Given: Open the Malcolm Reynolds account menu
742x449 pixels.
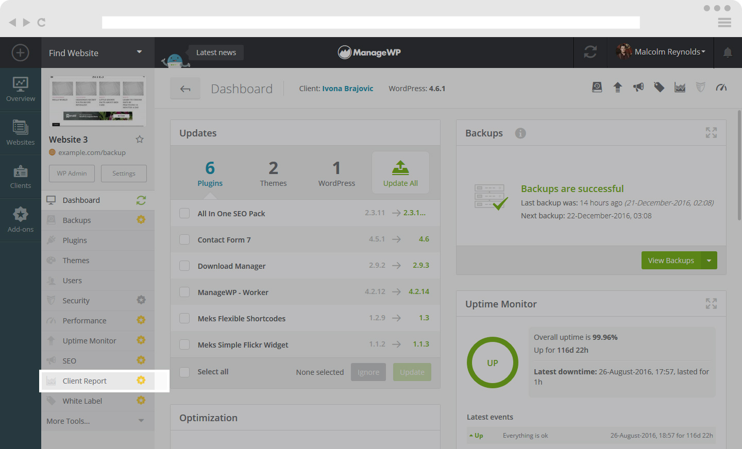Looking at the screenshot, I should 661,52.
